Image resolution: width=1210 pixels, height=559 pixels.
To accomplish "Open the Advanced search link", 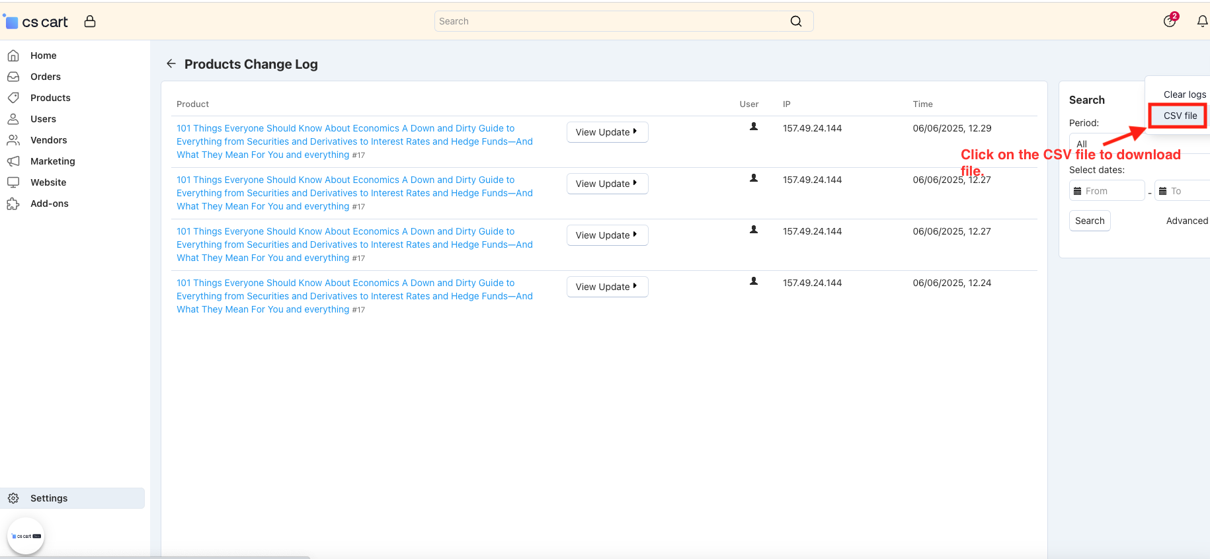I will click(x=1187, y=221).
